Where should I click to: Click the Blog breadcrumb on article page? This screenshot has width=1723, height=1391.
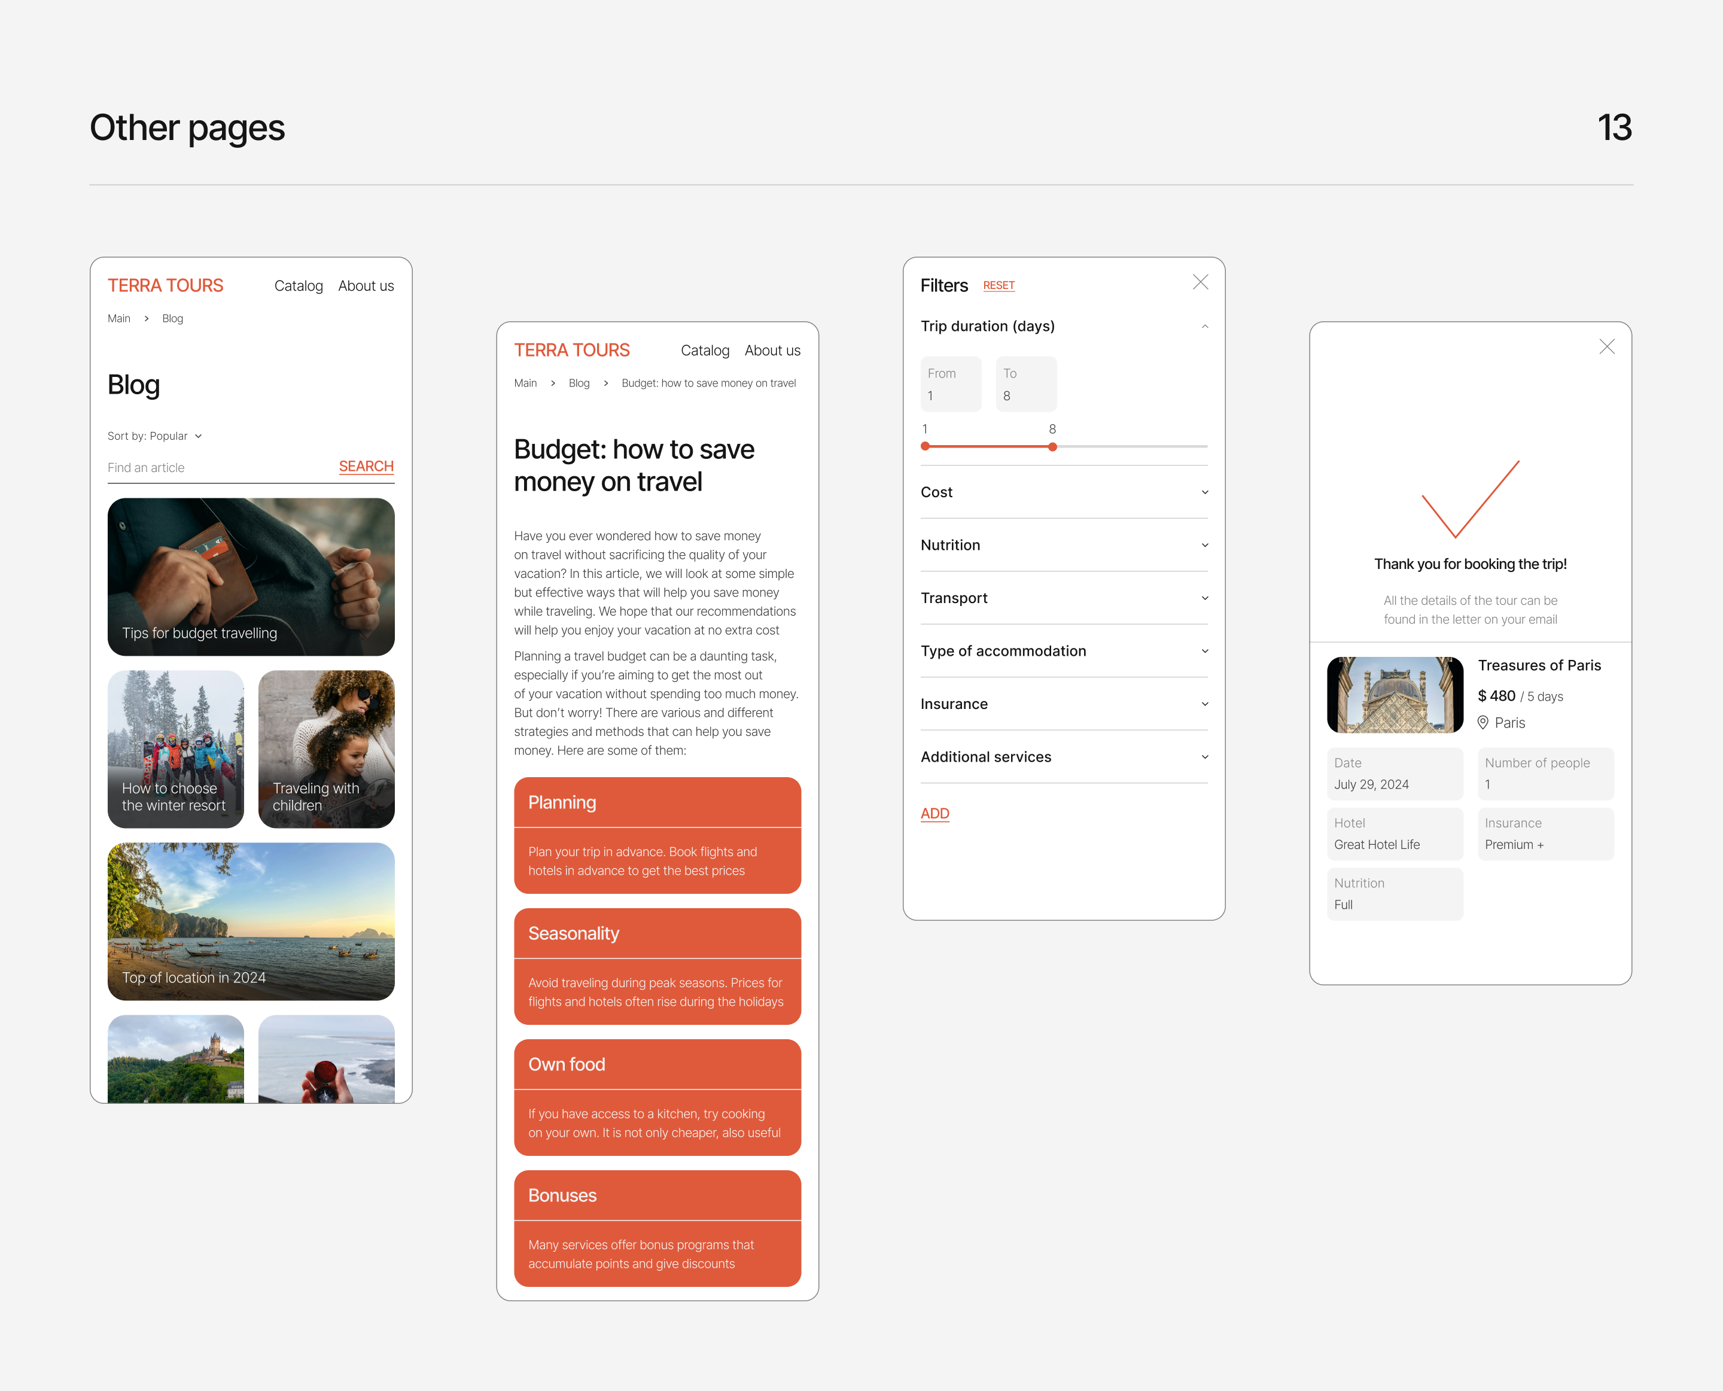pyautogui.click(x=579, y=383)
